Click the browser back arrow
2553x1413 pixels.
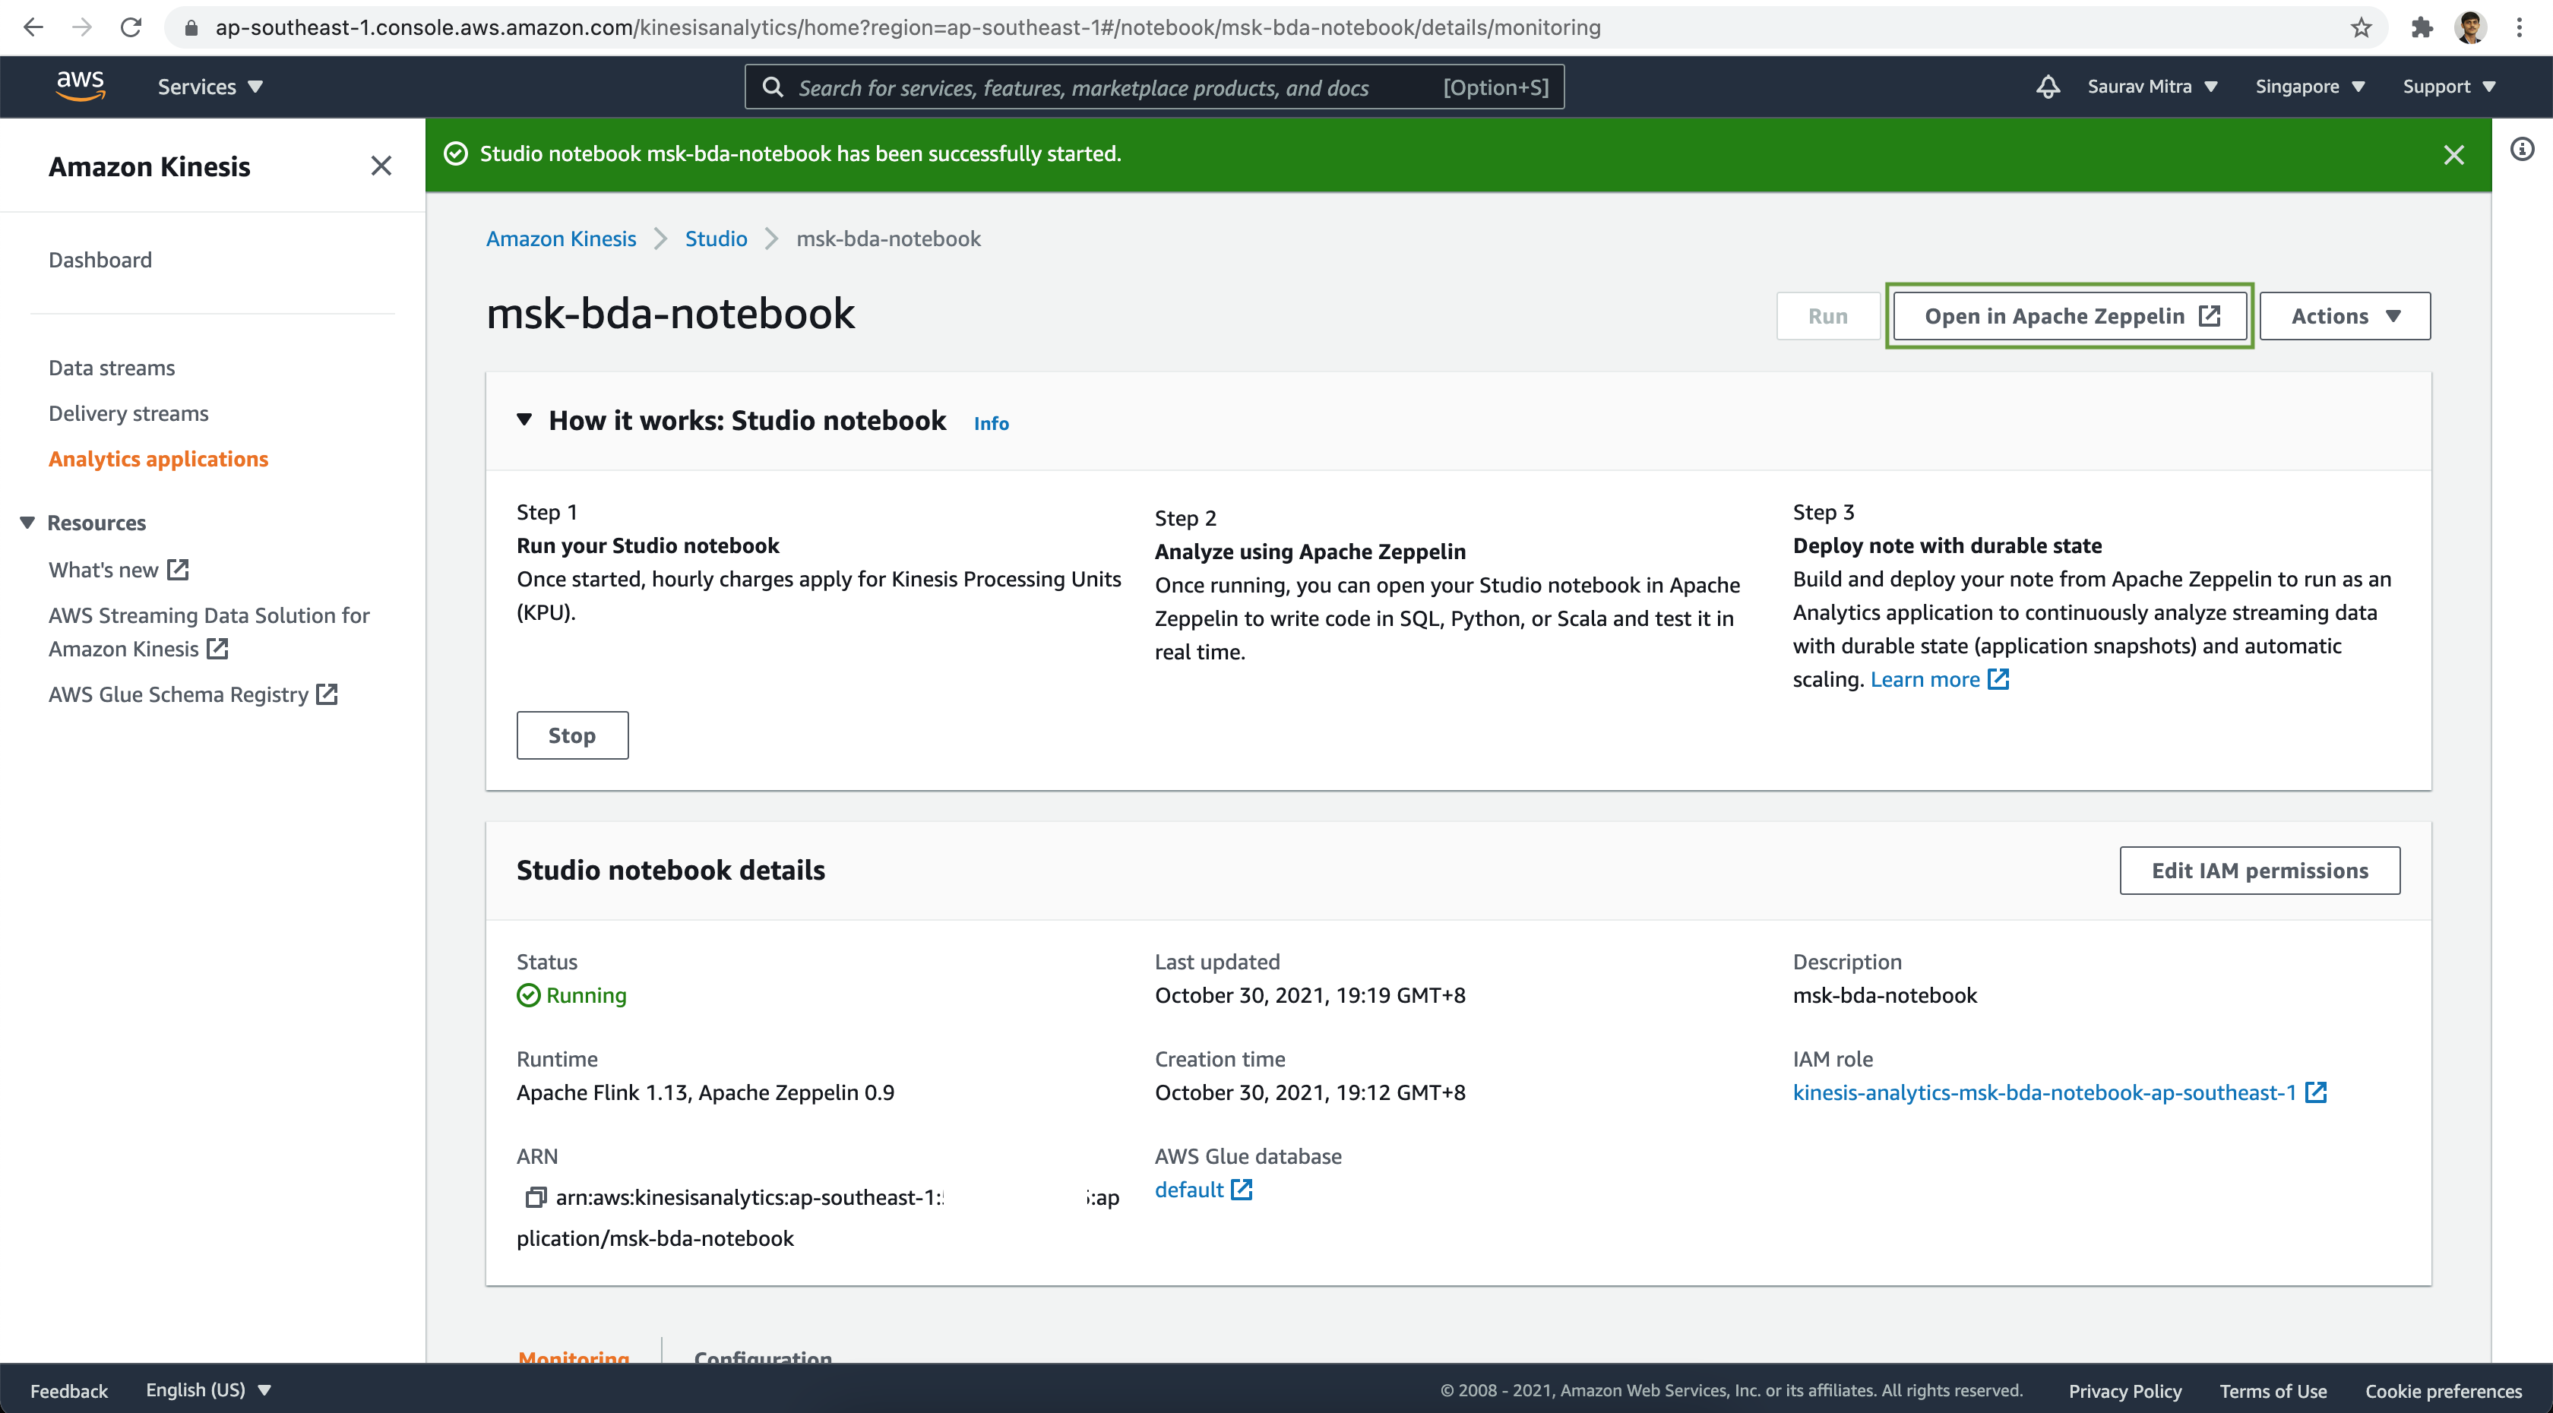(33, 28)
